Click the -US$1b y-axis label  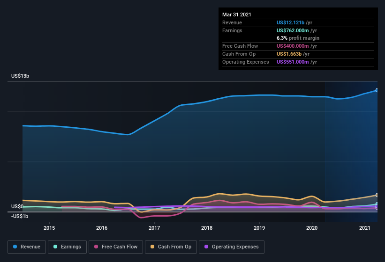coord(20,216)
